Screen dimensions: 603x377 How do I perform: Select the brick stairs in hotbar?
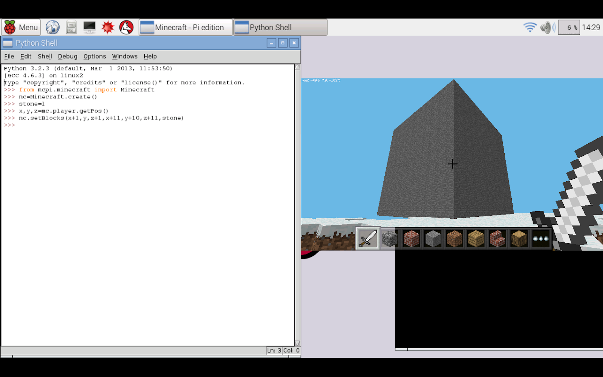[x=497, y=239]
